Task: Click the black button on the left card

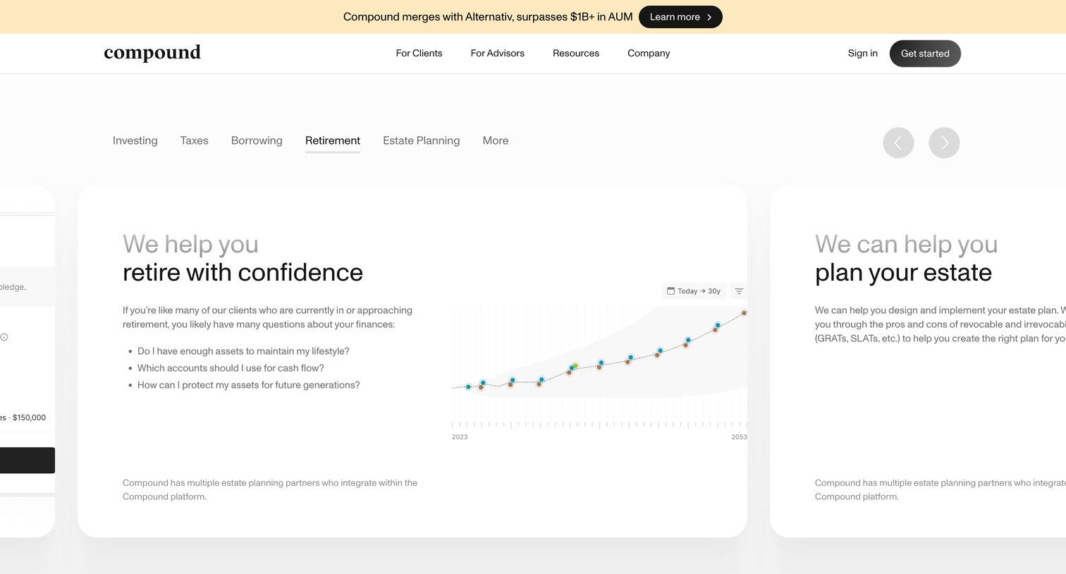Action: pos(27,460)
